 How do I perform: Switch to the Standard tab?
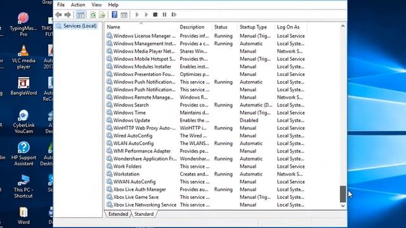(x=144, y=214)
